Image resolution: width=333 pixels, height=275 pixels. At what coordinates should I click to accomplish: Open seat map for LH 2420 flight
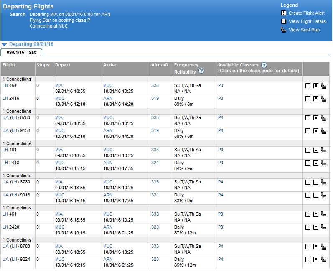(x=323, y=227)
